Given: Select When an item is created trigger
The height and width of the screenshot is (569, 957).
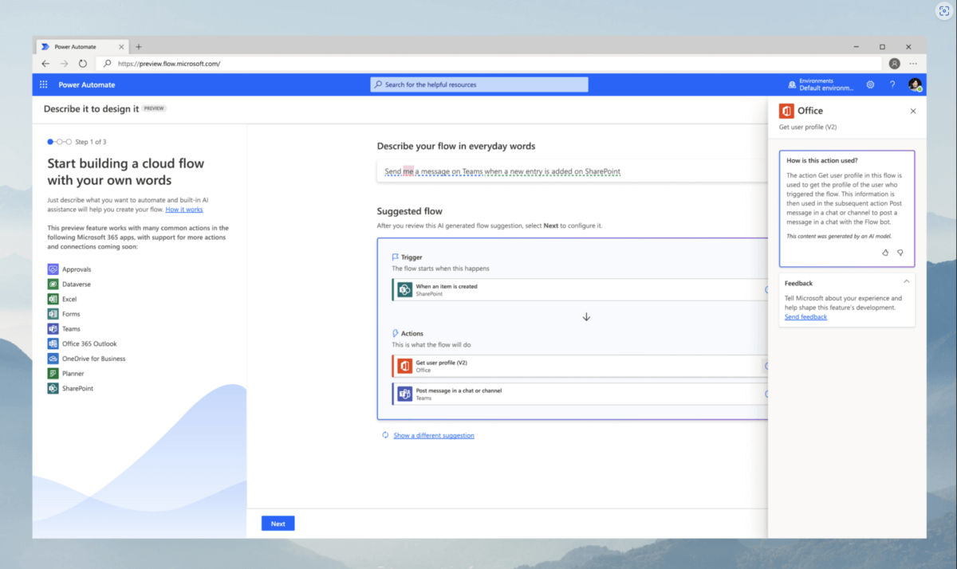Looking at the screenshot, I should (580, 290).
